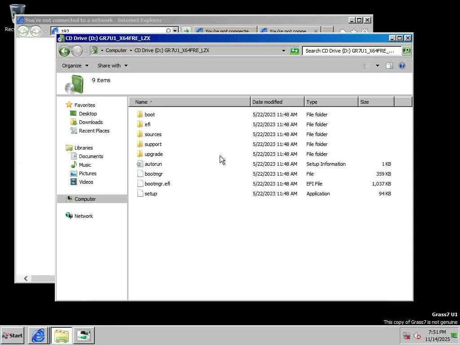Image resolution: width=460 pixels, height=345 pixels.
Task: Select the support folder icon
Action: click(140, 144)
